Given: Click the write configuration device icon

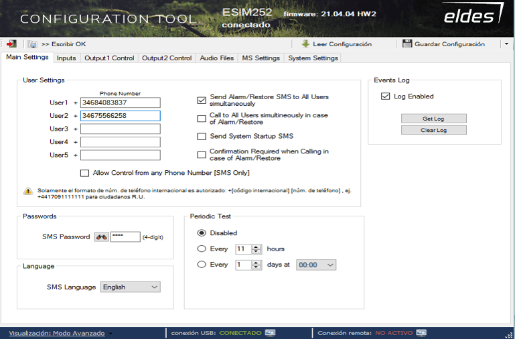Looking at the screenshot, I should pyautogui.click(x=32, y=44).
